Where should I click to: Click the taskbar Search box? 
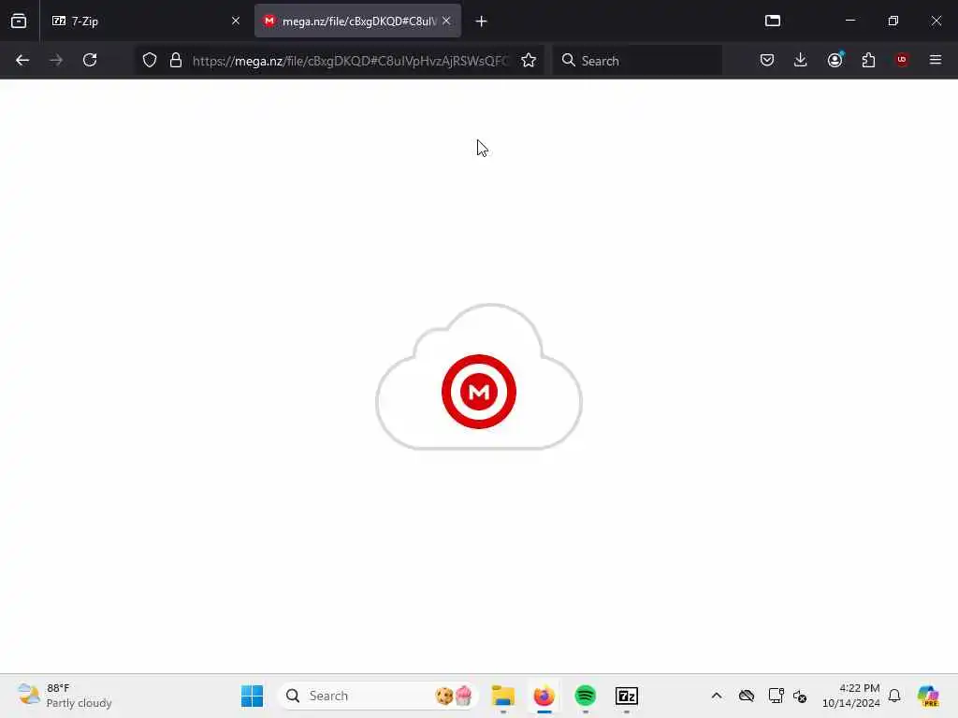point(378,696)
